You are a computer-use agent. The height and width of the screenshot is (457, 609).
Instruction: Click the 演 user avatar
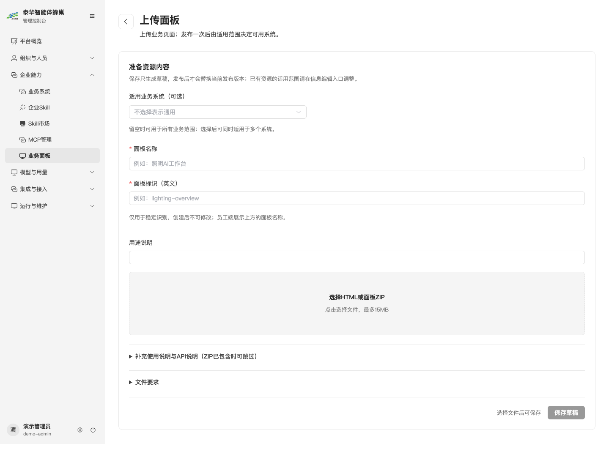pyautogui.click(x=13, y=430)
